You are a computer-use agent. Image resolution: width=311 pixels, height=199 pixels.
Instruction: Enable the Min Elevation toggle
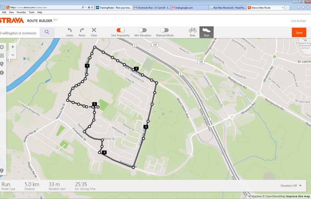143,30
